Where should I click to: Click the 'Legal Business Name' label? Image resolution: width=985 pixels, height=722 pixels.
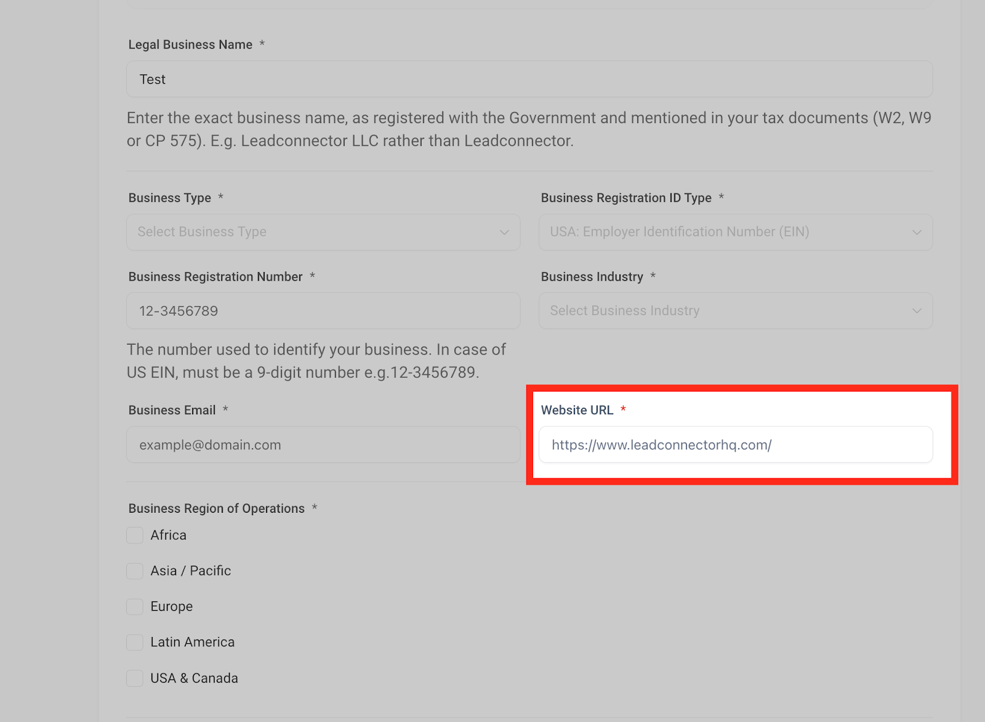coord(190,44)
